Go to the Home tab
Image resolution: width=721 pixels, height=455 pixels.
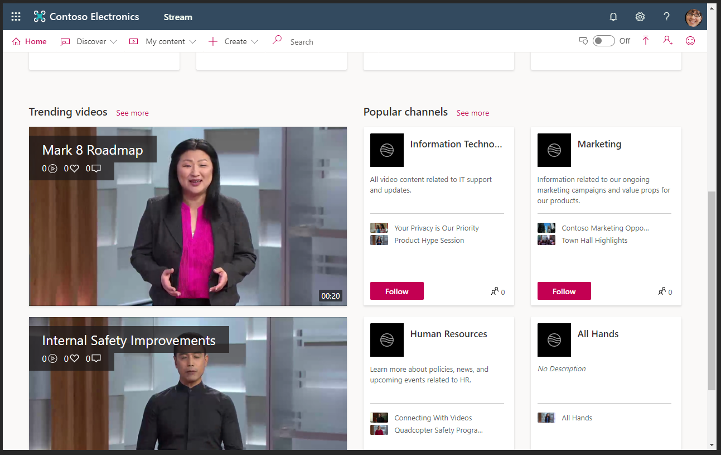click(x=29, y=41)
